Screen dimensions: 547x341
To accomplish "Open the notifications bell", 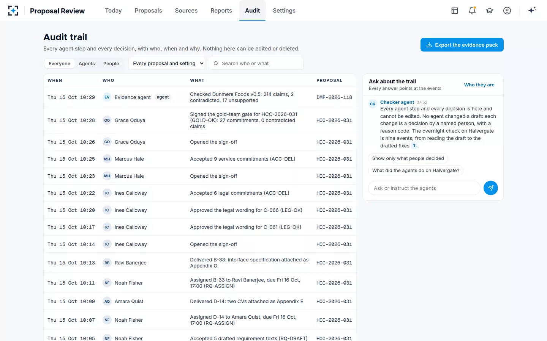I will (472, 11).
